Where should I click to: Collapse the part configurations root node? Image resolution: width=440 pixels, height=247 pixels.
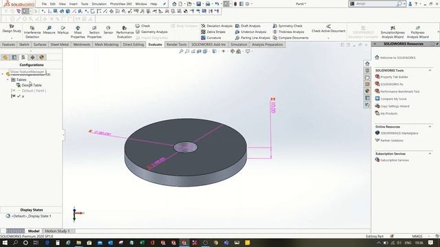click(x=3, y=74)
